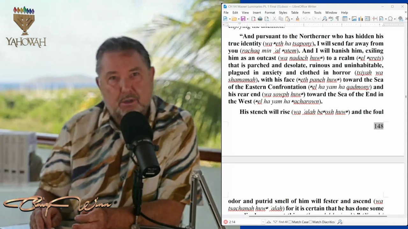Expand the Open recent files dropdown arrow
408x229 pixels.
(x=238, y=19)
